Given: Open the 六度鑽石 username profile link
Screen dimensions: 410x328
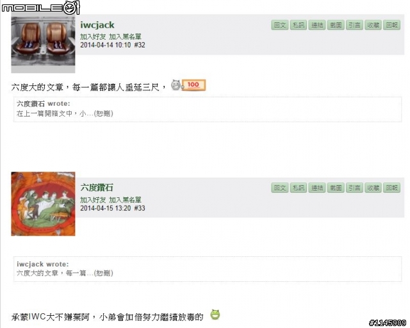Looking at the screenshot, I should point(97,188).
